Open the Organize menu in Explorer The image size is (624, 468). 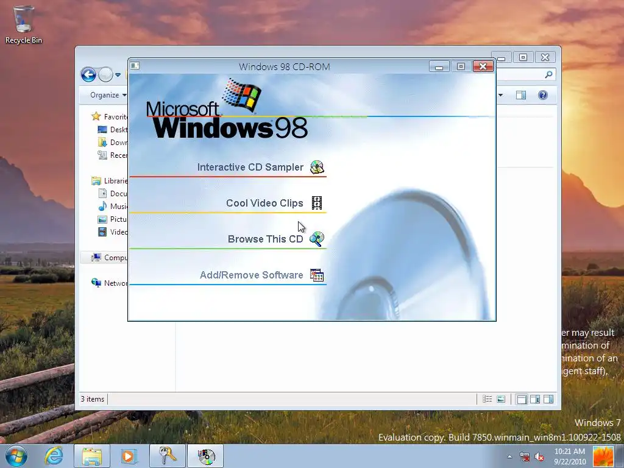(108, 94)
